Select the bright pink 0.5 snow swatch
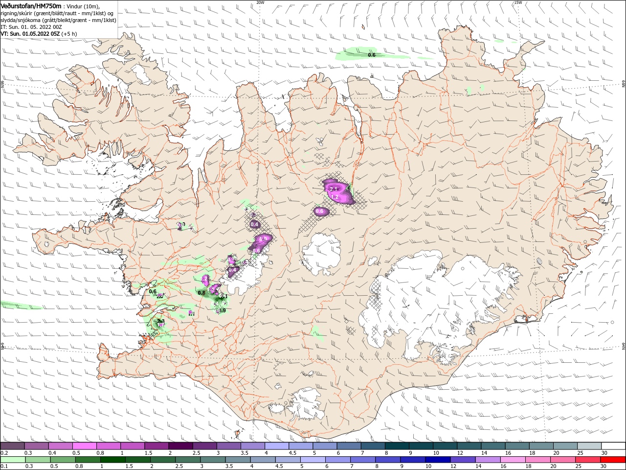 click(x=85, y=446)
